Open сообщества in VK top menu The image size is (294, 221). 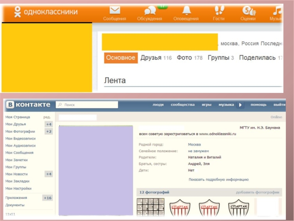coord(183,105)
